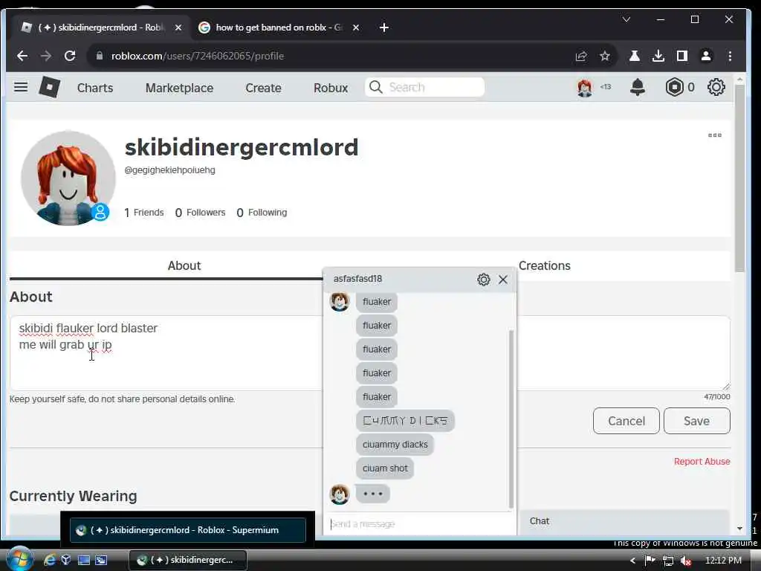The width and height of the screenshot is (761, 571).
Task: Open the 1 Friends link
Action: pos(144,213)
